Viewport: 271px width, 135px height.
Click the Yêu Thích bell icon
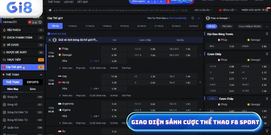coord(4,30)
